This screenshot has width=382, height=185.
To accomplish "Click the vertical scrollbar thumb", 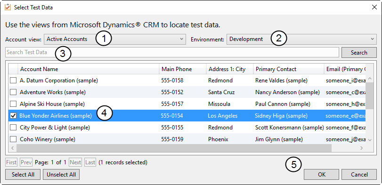I will tap(370, 96).
